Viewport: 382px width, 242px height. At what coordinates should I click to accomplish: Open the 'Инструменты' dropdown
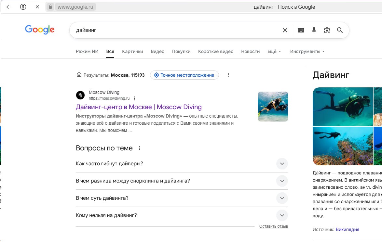307,51
